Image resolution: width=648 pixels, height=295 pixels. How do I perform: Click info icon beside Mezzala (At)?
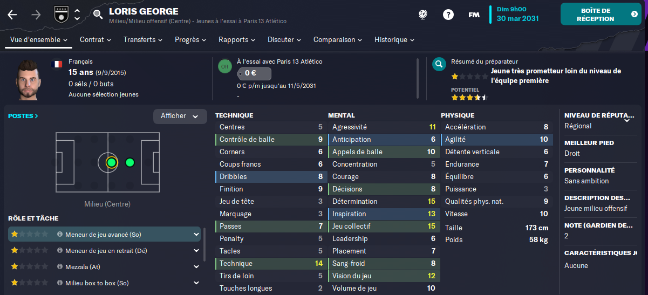point(60,267)
